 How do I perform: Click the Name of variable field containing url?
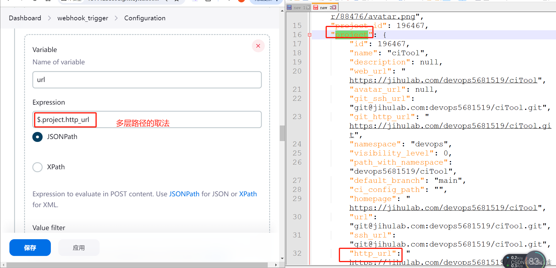pyautogui.click(x=147, y=80)
